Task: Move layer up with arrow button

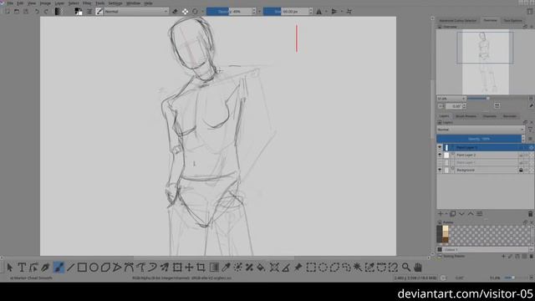Action: click(471, 214)
